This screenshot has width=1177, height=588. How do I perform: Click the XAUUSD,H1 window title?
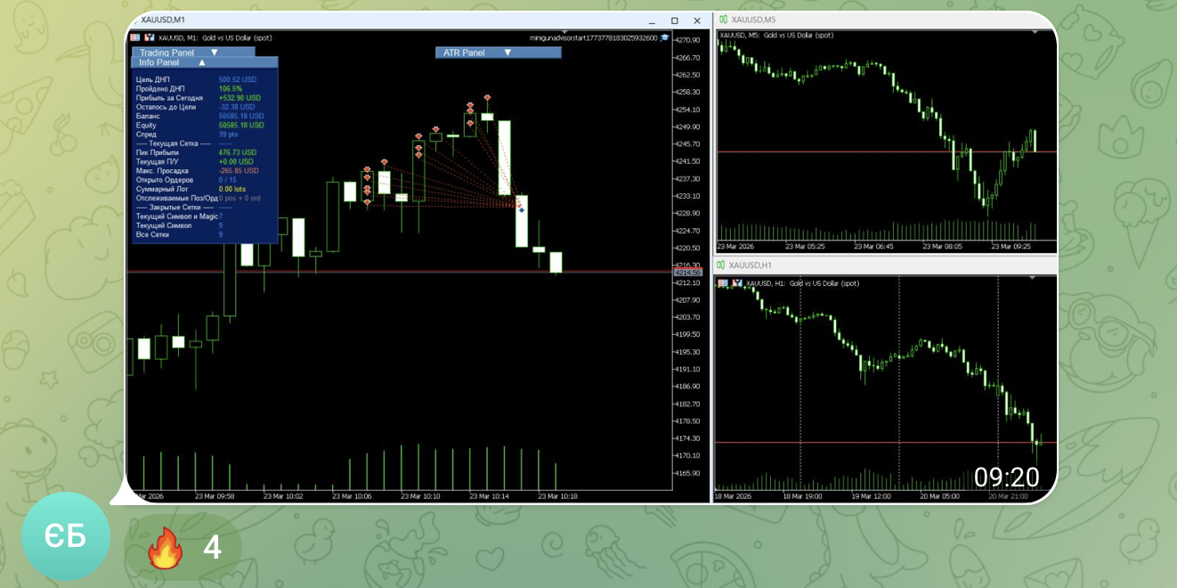751,265
